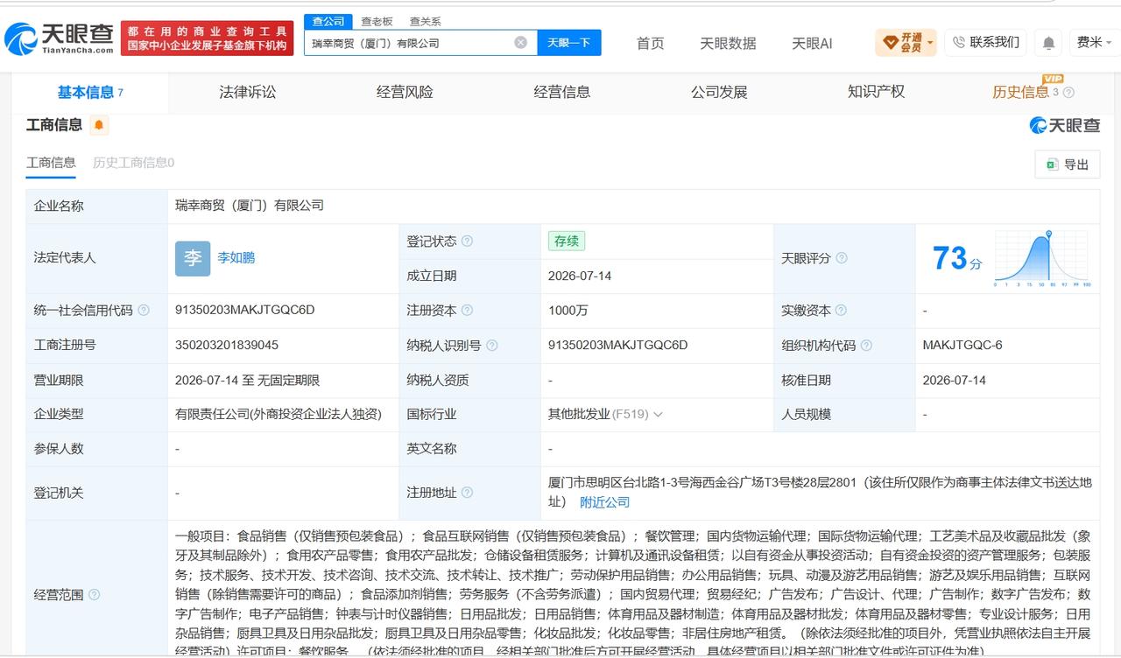This screenshot has width=1121, height=658.
Task: Open the 开通会员 membership dropdown
Action: pos(906,42)
